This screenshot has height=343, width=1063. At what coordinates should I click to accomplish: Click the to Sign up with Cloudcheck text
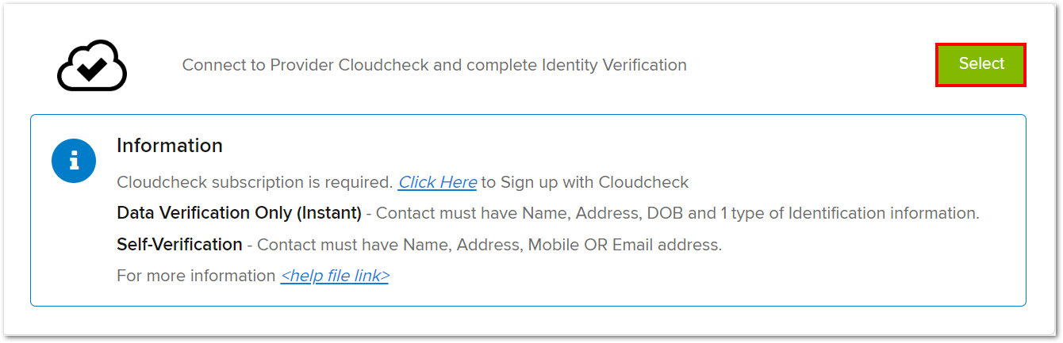coord(585,182)
